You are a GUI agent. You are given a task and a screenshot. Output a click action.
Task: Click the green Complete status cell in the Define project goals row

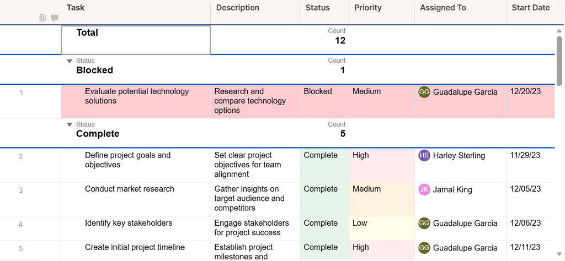click(x=324, y=165)
